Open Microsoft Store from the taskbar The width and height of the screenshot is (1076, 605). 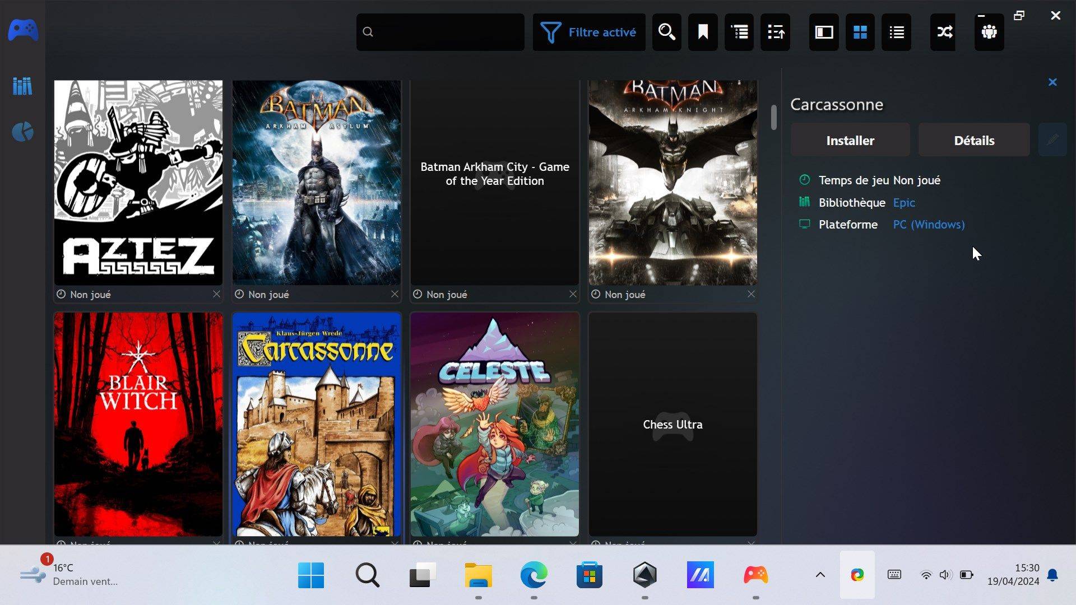(x=589, y=575)
